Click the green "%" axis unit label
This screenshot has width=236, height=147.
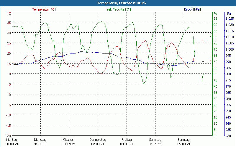(x=215, y=14)
